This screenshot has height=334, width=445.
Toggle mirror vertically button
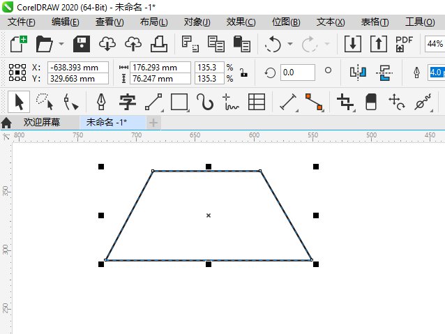point(383,72)
